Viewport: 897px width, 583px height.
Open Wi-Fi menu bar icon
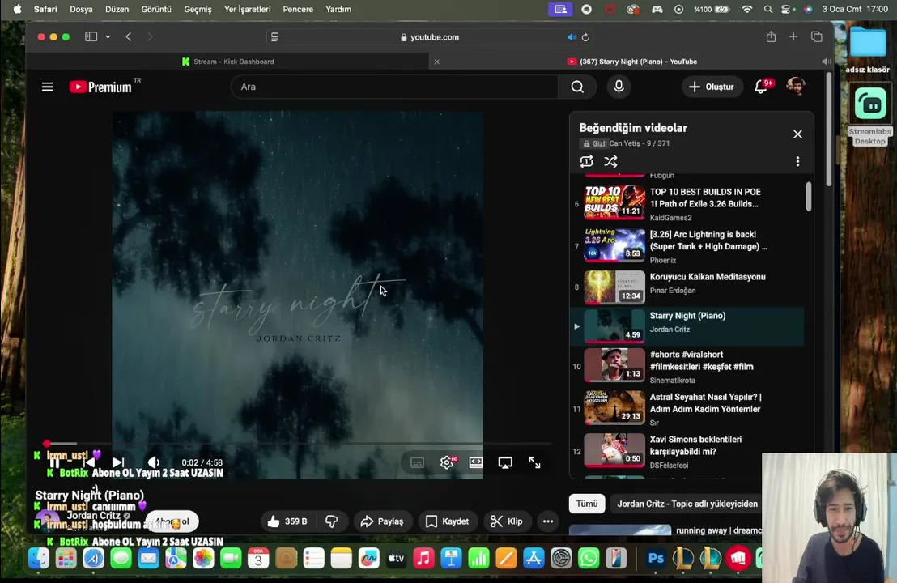[x=747, y=9]
